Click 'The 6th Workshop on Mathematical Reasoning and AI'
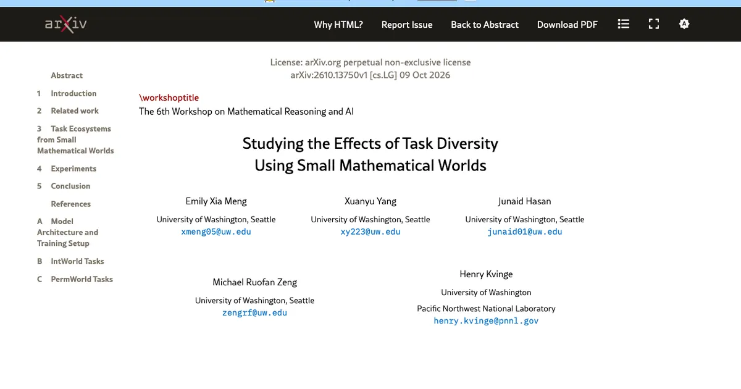The image size is (741, 389). click(x=246, y=112)
